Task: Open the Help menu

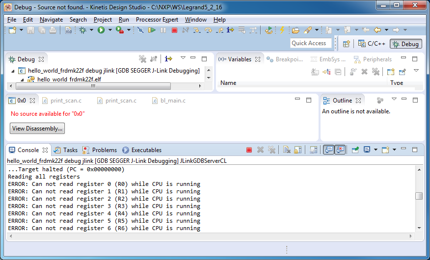Action: coord(219,20)
